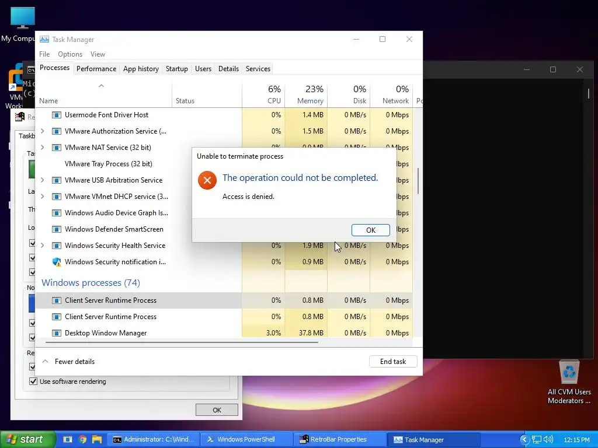
Task: Click the Windows processes (74) group heading
Action: coord(91,283)
